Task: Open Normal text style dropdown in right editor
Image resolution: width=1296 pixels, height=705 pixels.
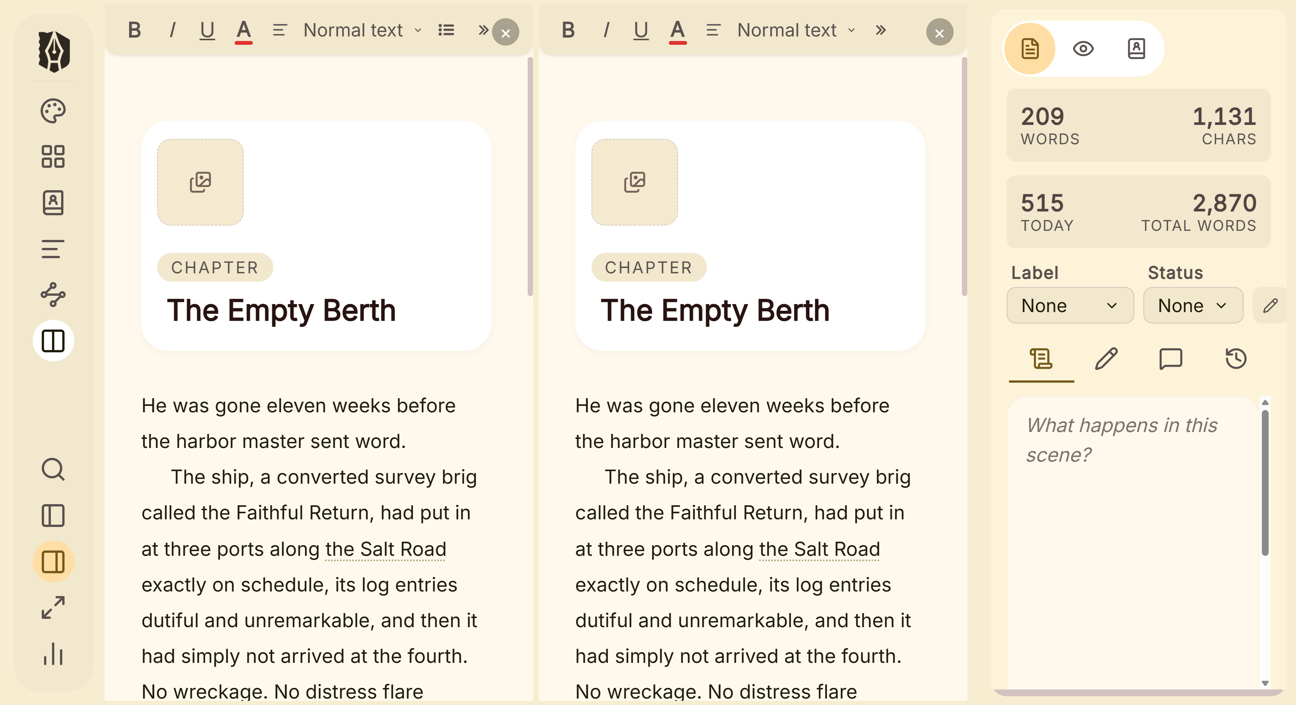Action: (796, 30)
